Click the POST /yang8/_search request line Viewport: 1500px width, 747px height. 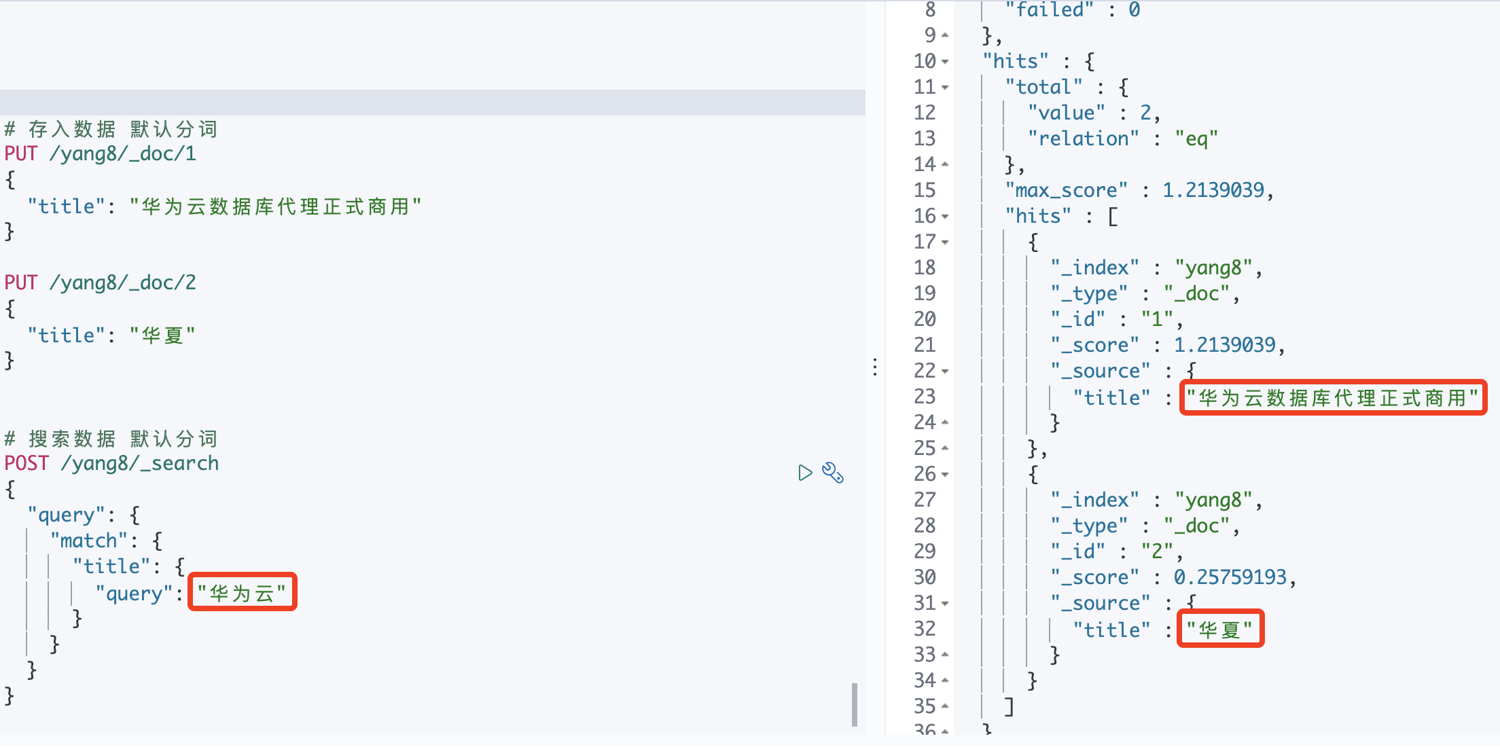pos(112,463)
